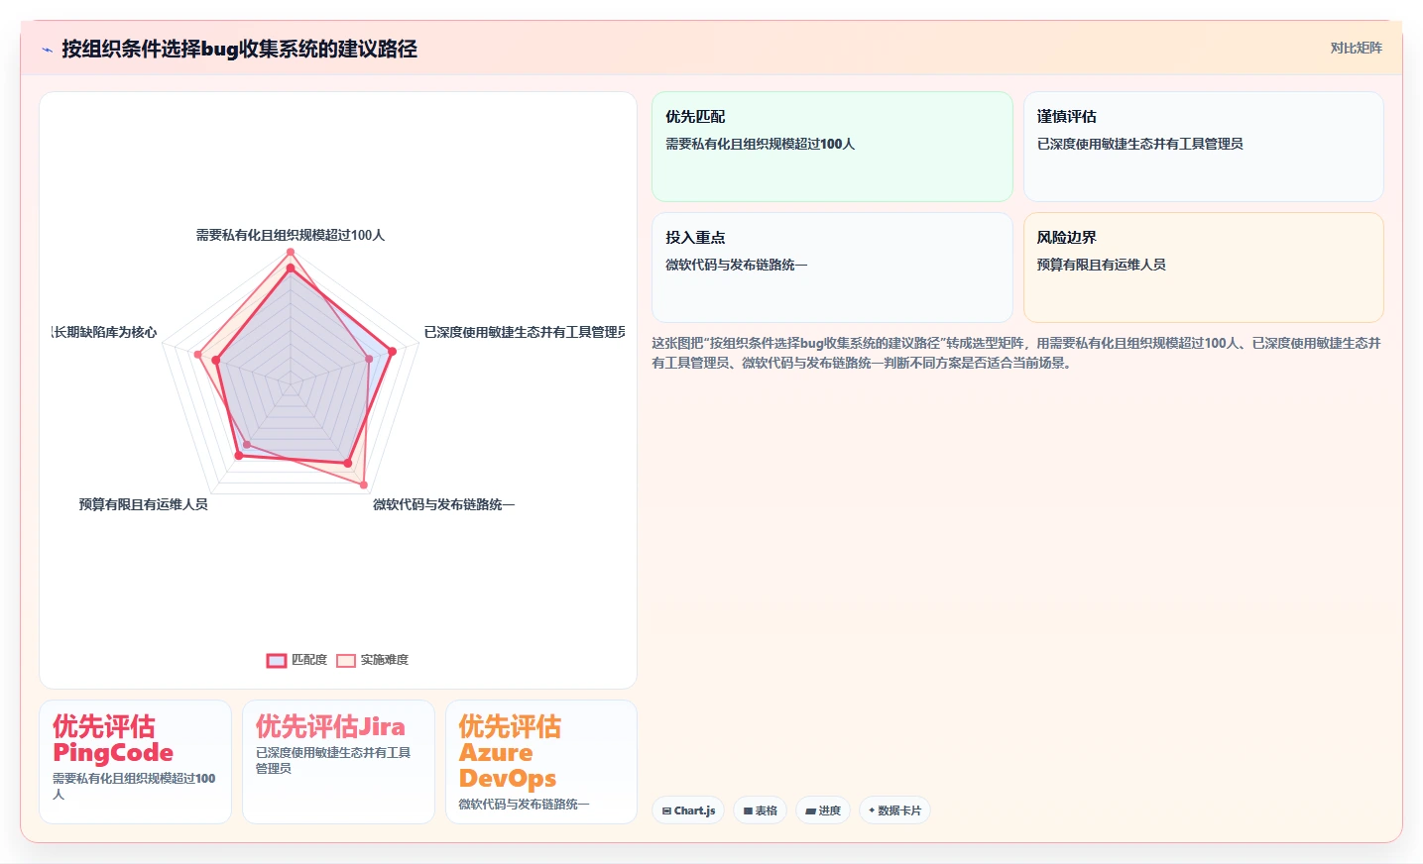Image resolution: width=1423 pixels, height=864 pixels.
Task: Click radar axis label 已深度使用敏捷生态并有工具管理员
Action: (x=525, y=332)
